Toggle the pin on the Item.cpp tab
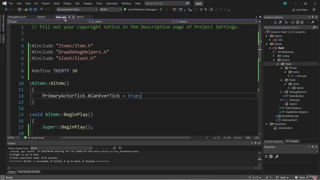 coord(69,17)
